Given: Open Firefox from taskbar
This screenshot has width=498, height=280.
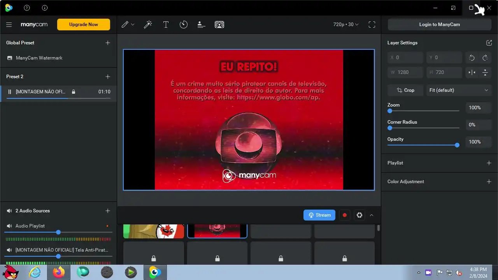Looking at the screenshot, I should click(x=59, y=272).
